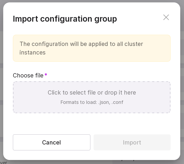The image size is (184, 164).
Task: Close the dialog with the X icon
Action: point(166,17)
